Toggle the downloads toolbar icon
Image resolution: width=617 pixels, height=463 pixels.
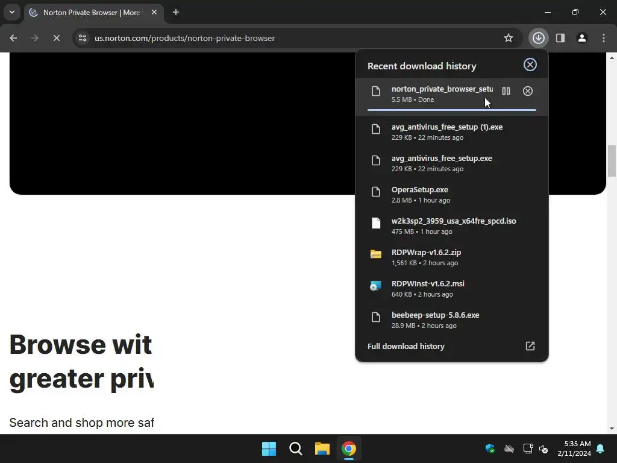539,38
